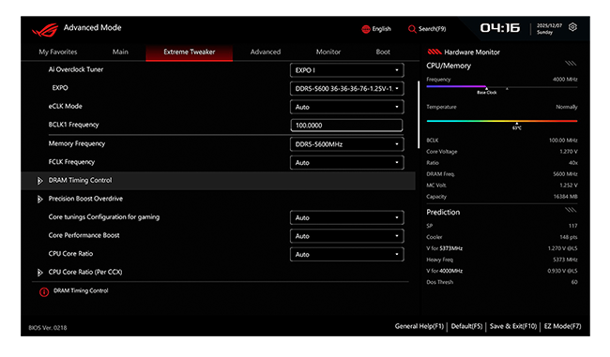Click General Help(F1)
Image resolution: width=610 pixels, height=357 pixels.
pyautogui.click(x=419, y=326)
